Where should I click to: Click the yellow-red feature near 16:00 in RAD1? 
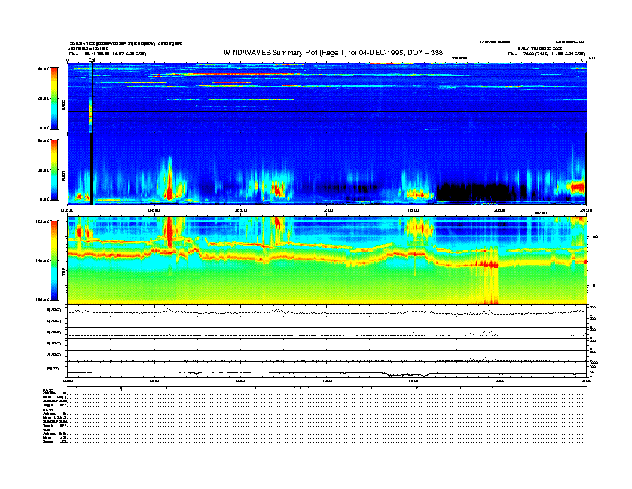[x=418, y=194]
